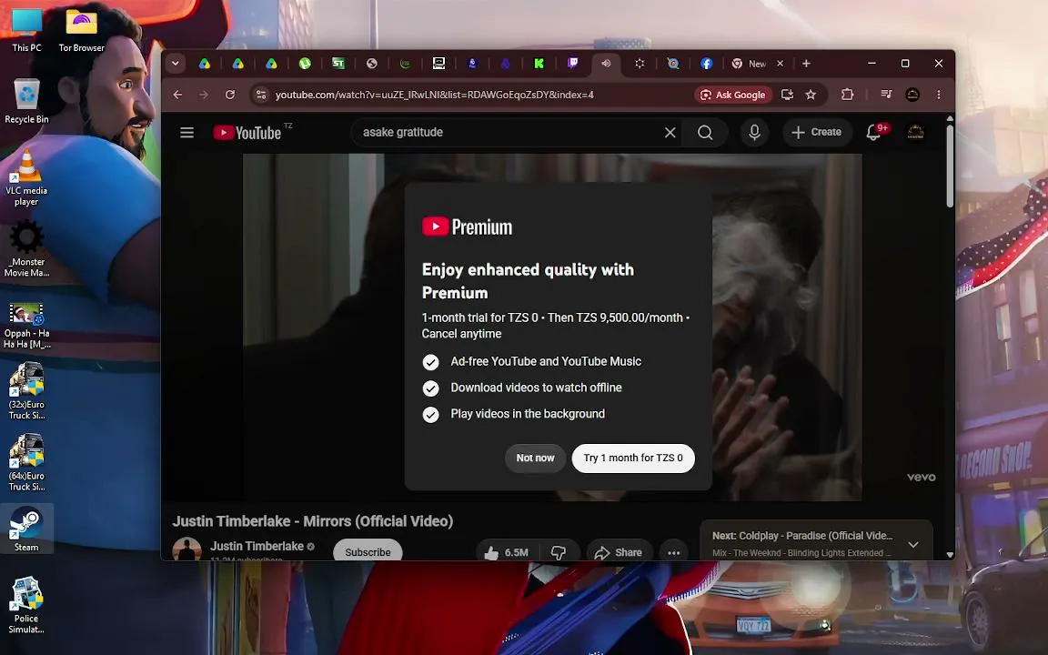Click the scrollbar down arrow
The image size is (1048, 655).
[950, 555]
